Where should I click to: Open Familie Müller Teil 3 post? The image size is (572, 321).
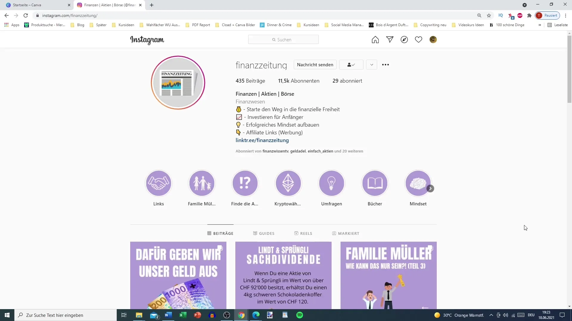tap(388, 275)
